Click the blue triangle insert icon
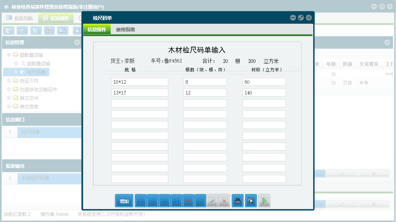396x222 pixels. click(x=201, y=200)
